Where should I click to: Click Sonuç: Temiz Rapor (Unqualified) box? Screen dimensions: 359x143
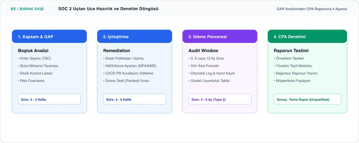point(307,99)
